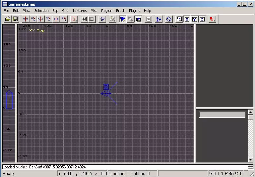Open the Region menu

point(107,11)
